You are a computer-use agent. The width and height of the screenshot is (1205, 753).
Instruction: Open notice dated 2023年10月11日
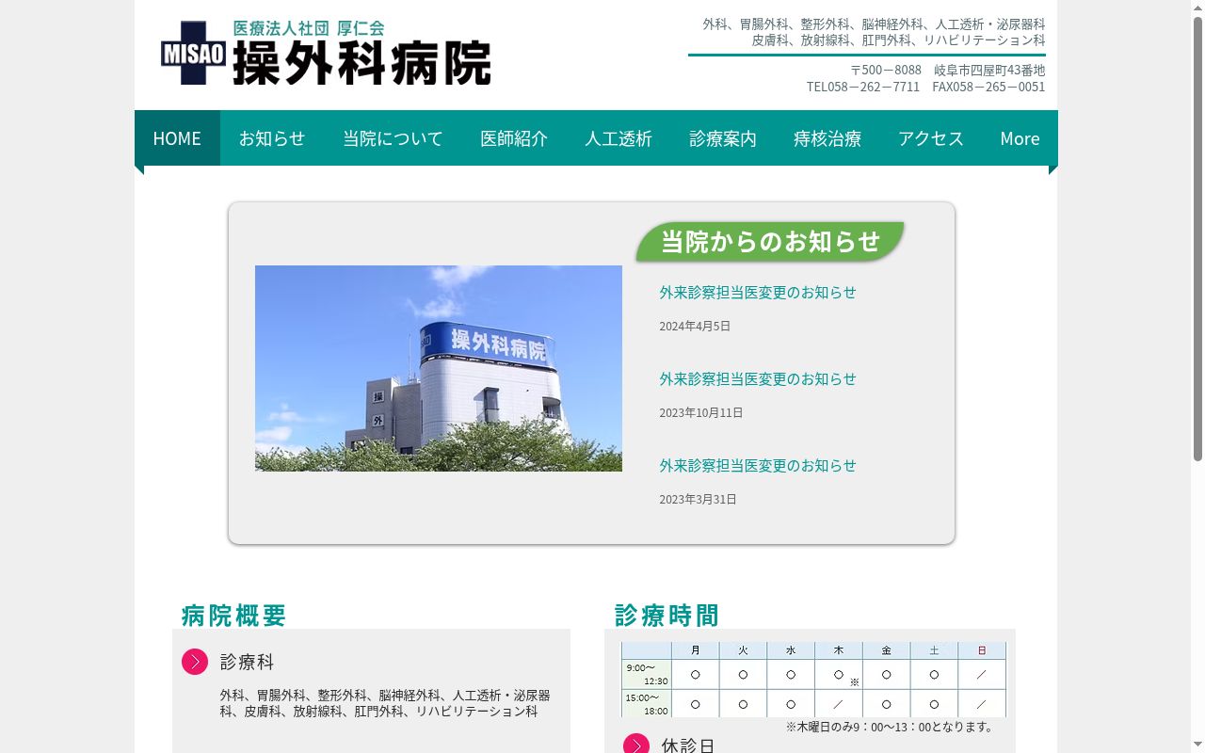[x=758, y=379]
